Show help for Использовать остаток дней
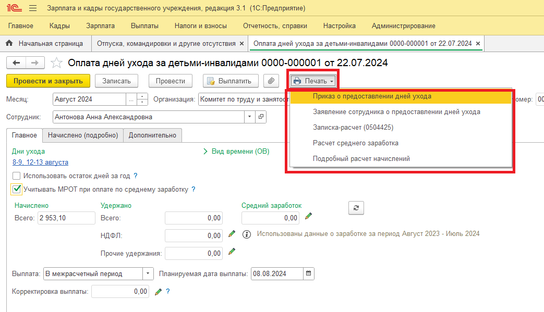Viewport: 544px width, 312px height. pos(135,176)
